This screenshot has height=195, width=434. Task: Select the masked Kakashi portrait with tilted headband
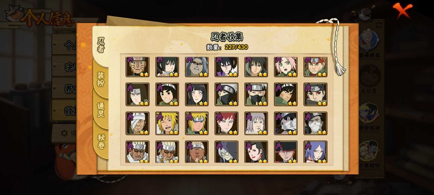pyautogui.click(x=226, y=94)
